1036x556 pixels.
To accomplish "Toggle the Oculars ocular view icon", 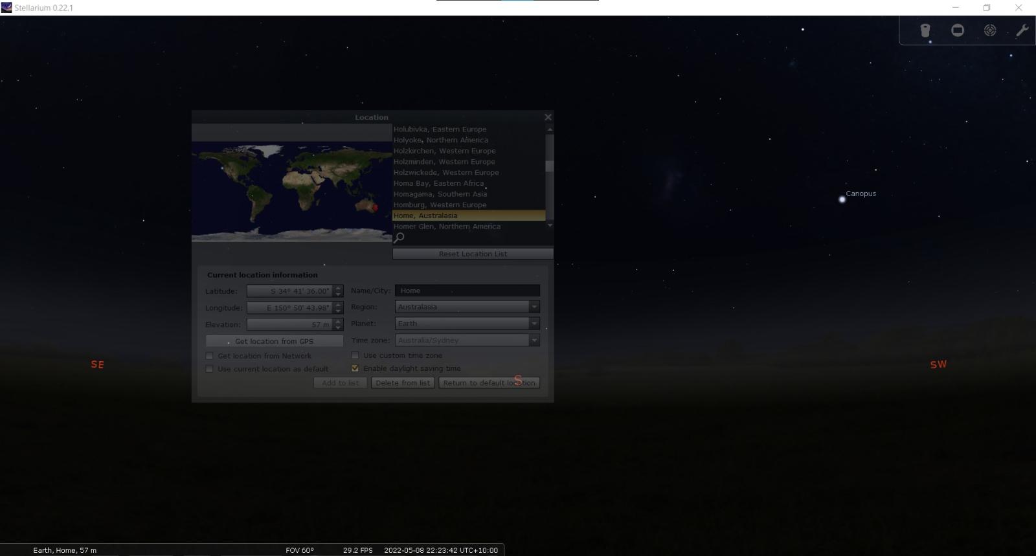I will point(925,30).
